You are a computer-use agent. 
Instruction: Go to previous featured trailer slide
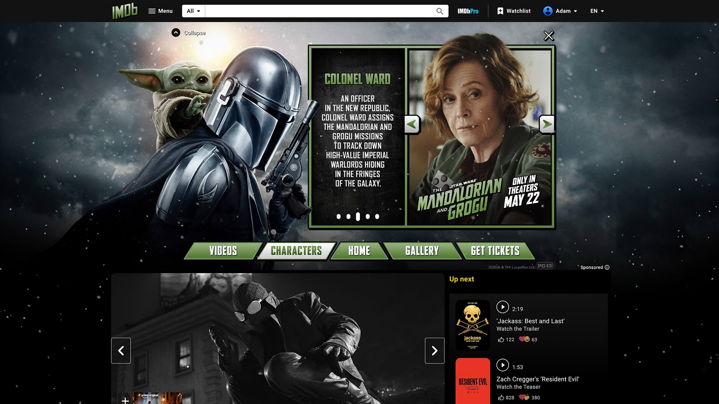coord(121,351)
